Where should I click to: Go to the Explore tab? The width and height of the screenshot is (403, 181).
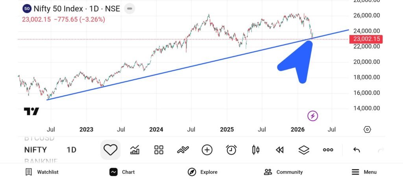(x=202, y=172)
